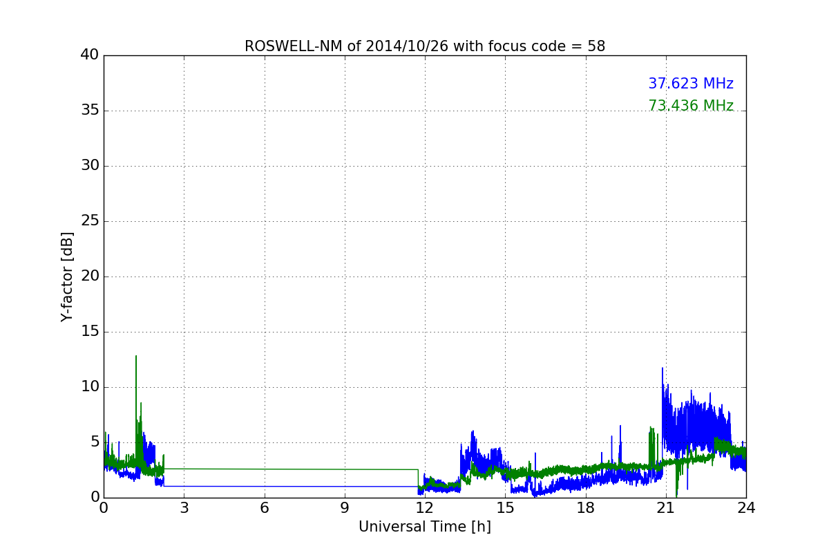Click the y-axis tick label '15'
The image size is (829, 553).
click(90, 332)
